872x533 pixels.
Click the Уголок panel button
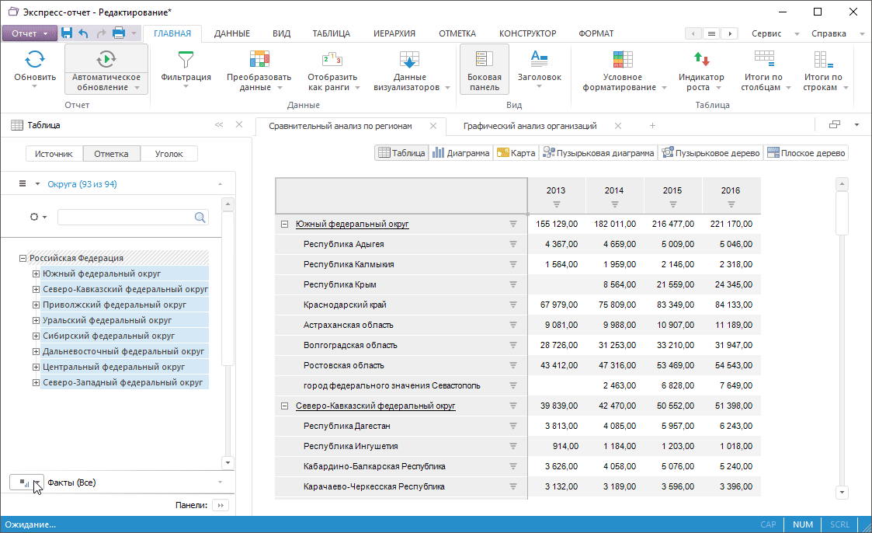point(168,154)
